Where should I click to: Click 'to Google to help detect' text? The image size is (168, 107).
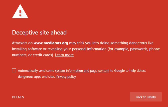(x=128, y=71)
